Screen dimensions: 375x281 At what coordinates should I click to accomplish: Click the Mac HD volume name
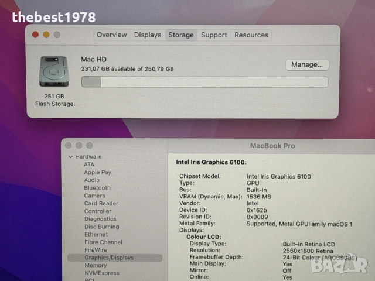[x=94, y=60]
